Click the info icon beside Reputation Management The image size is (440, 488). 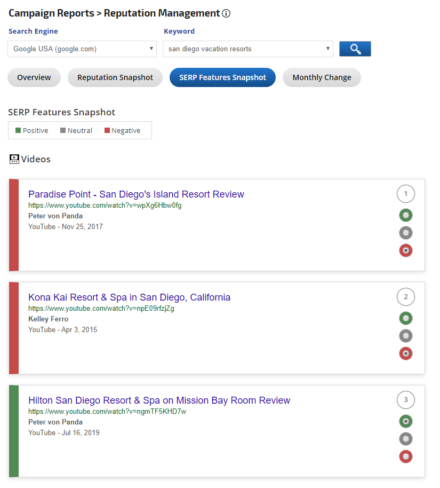pyautogui.click(x=227, y=13)
